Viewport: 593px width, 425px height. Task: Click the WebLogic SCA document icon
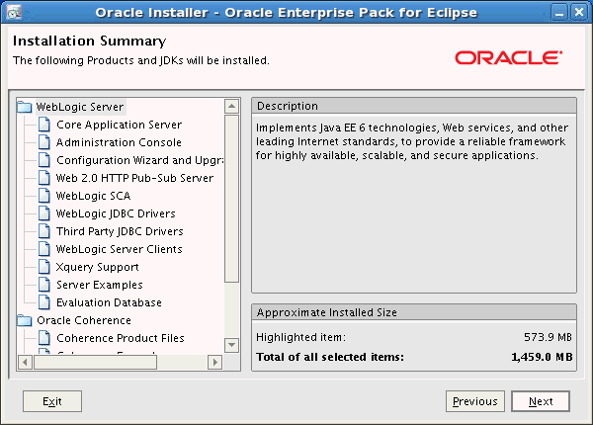[44, 196]
